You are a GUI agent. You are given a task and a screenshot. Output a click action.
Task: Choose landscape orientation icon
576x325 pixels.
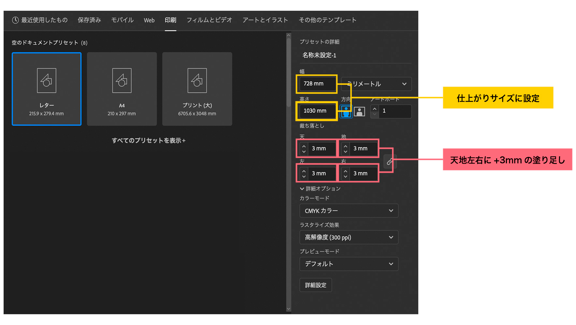pyautogui.click(x=359, y=111)
